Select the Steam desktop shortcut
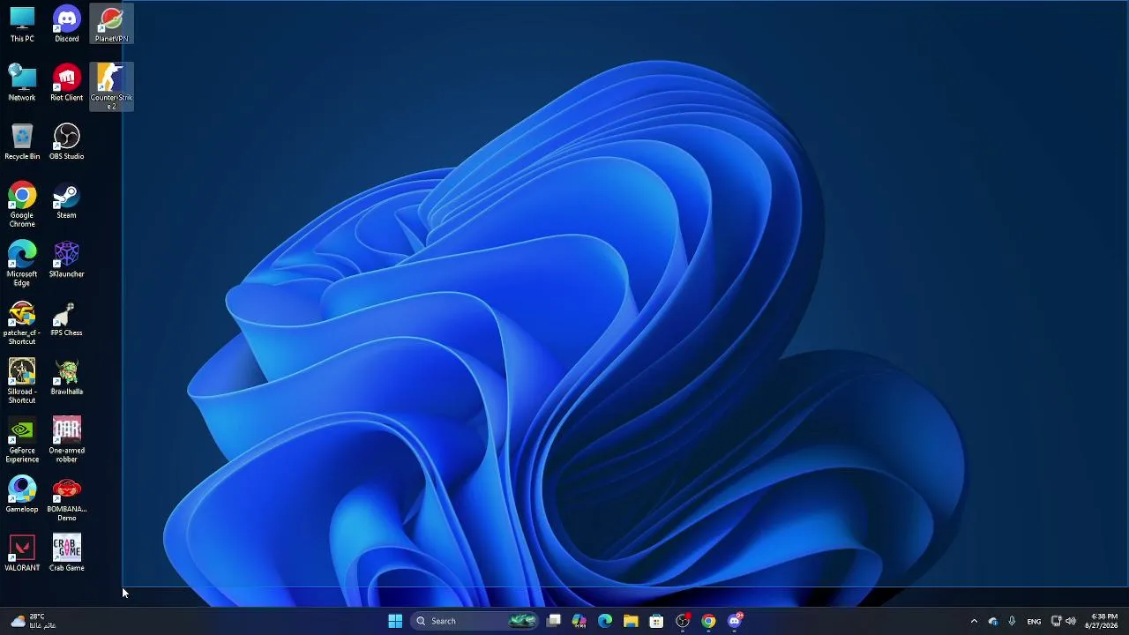This screenshot has height=635, width=1129. click(66, 201)
